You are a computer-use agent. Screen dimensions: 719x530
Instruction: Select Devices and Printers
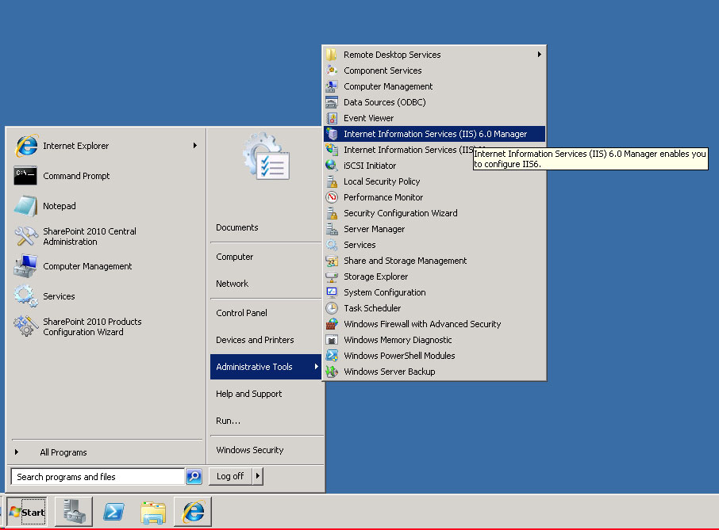(267, 340)
